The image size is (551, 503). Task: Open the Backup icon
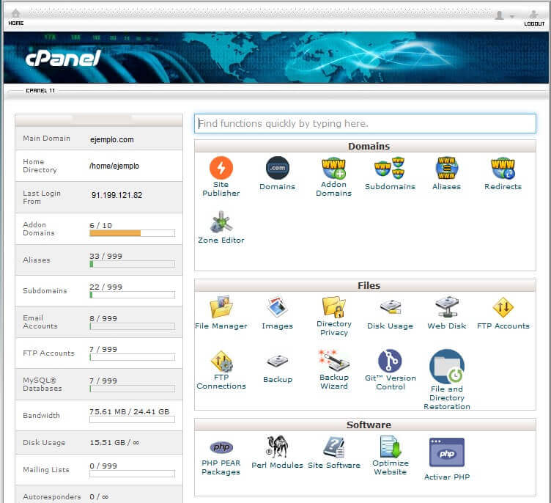(277, 361)
